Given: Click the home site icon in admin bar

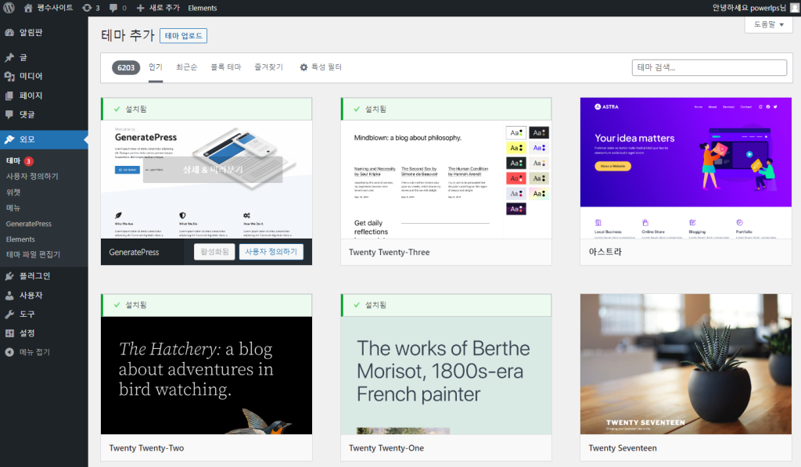Looking at the screenshot, I should point(28,8).
